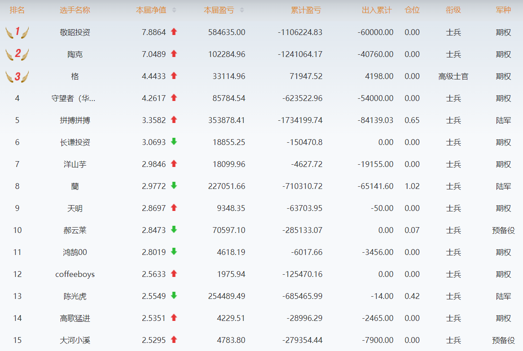Click green down arrow beside 2.9772
Screen dimensions: 523x351
[x=174, y=186]
